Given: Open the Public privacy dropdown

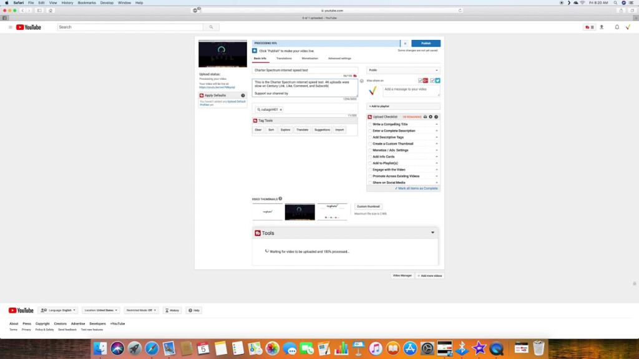Looking at the screenshot, I should coord(403,70).
